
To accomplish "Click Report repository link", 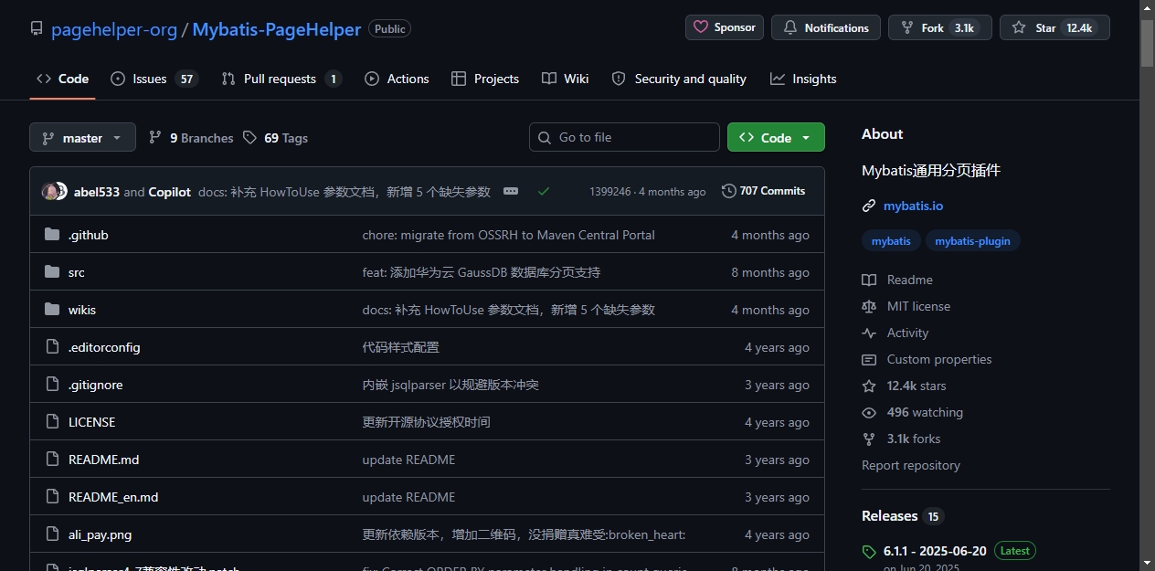I will point(911,465).
